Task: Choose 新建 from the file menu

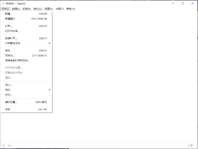Action: coord(26,14)
